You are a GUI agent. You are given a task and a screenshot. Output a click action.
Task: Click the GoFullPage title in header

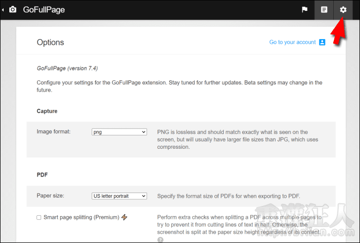(x=44, y=10)
